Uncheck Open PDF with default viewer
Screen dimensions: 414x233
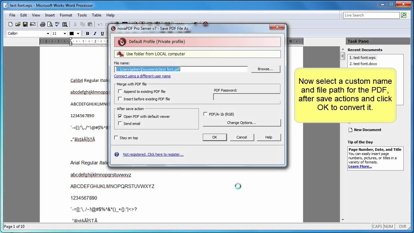[x=120, y=116]
